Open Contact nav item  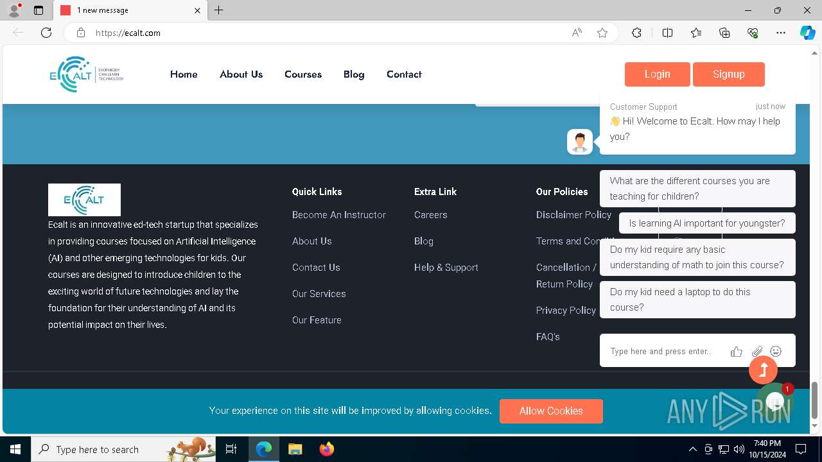(404, 74)
